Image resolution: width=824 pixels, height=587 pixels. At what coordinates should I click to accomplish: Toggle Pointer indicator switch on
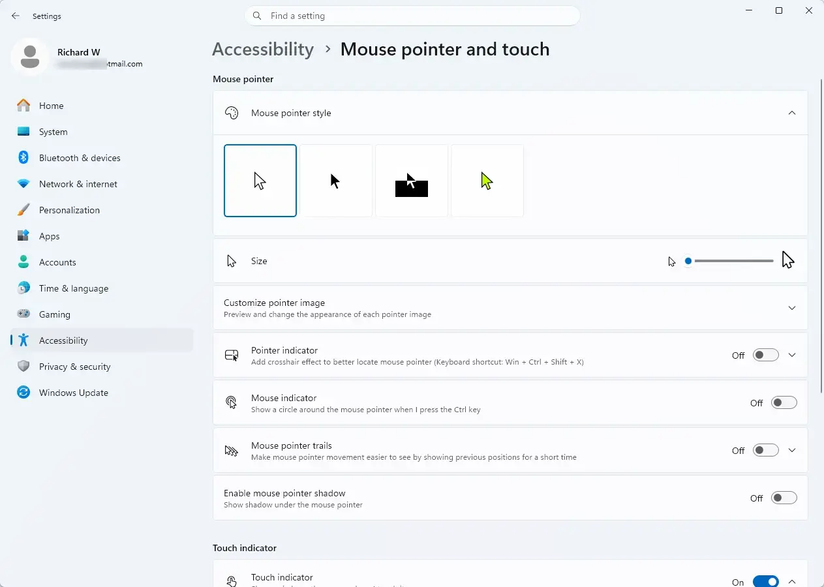point(765,355)
